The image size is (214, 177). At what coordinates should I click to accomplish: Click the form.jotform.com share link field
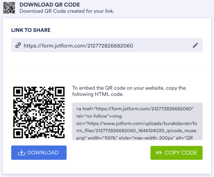click(x=92, y=45)
